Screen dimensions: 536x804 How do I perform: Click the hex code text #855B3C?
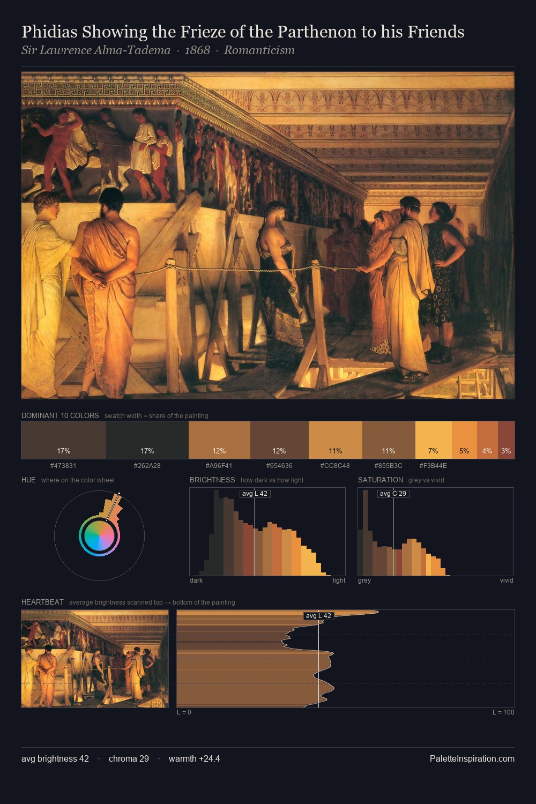[389, 466]
